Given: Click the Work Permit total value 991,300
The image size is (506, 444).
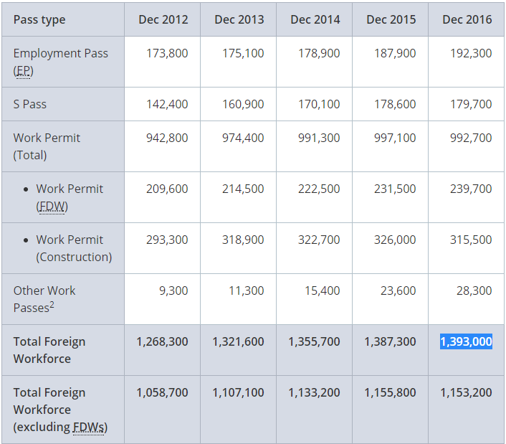Looking at the screenshot, I should coord(319,138).
